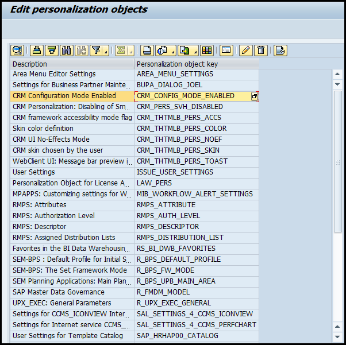
Task: Select User Settings for Template Catalog
Action: click(x=72, y=336)
